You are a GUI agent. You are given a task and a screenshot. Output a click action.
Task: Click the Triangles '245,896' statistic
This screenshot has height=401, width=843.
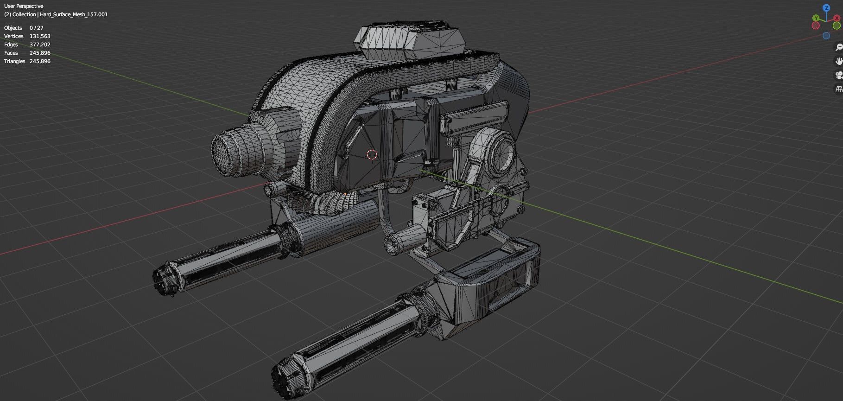40,61
